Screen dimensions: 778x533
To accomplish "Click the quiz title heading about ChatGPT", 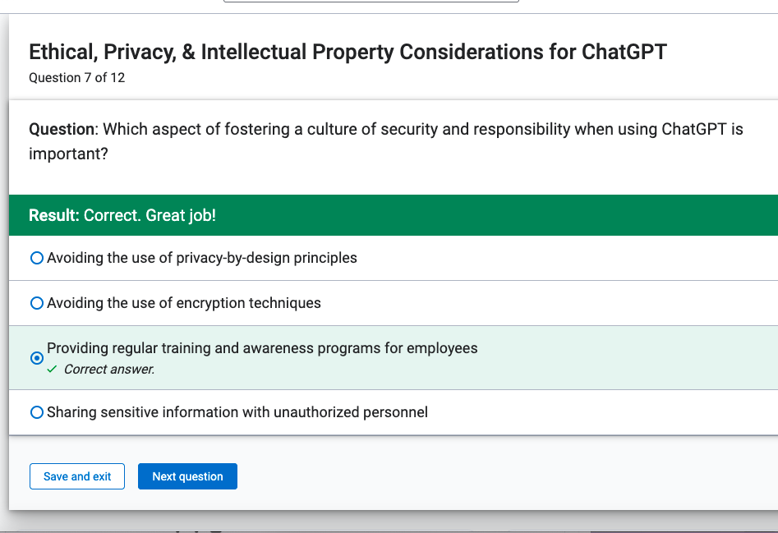I will tap(348, 52).
